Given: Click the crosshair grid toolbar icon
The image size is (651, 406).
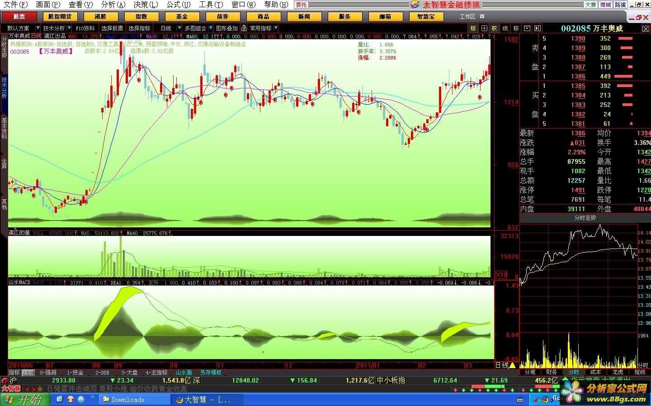Looking at the screenshot, I should [x=484, y=28].
